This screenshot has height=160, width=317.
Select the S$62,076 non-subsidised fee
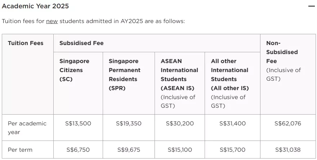click(288, 123)
